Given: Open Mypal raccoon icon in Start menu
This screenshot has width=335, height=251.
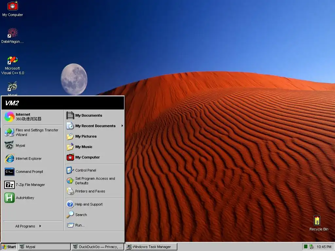Looking at the screenshot, I should (9, 145).
